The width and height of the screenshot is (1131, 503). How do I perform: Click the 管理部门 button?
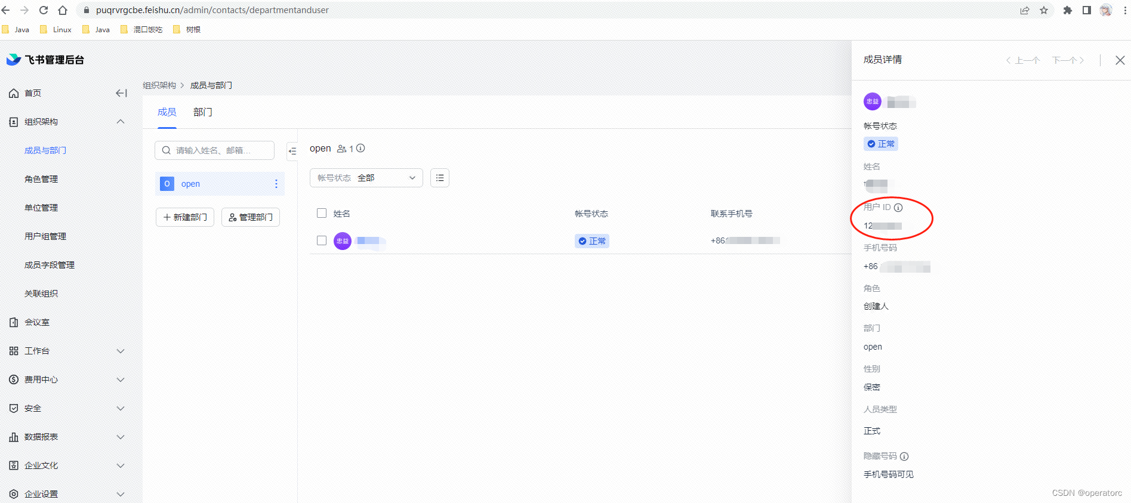click(x=251, y=217)
